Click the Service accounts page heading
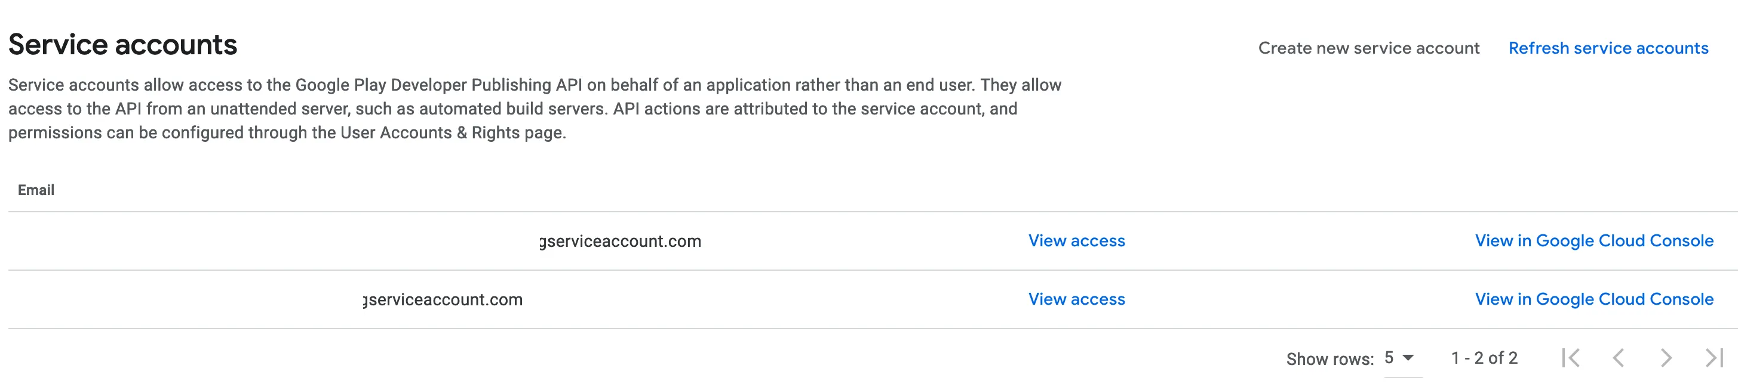The height and width of the screenshot is (390, 1738). (125, 45)
